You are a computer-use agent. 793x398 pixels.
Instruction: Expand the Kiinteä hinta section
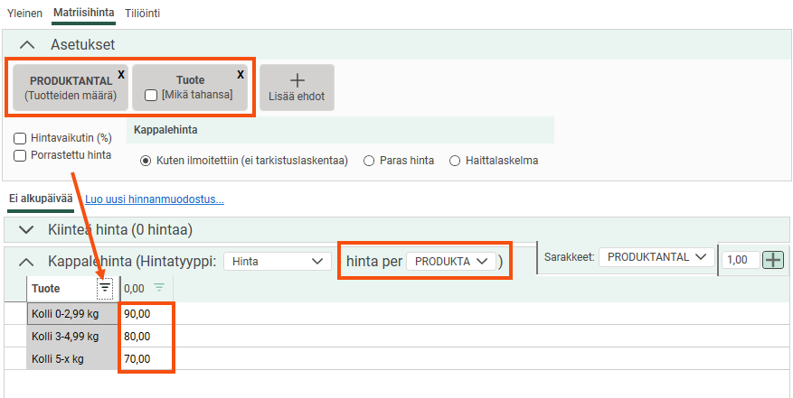click(x=27, y=230)
